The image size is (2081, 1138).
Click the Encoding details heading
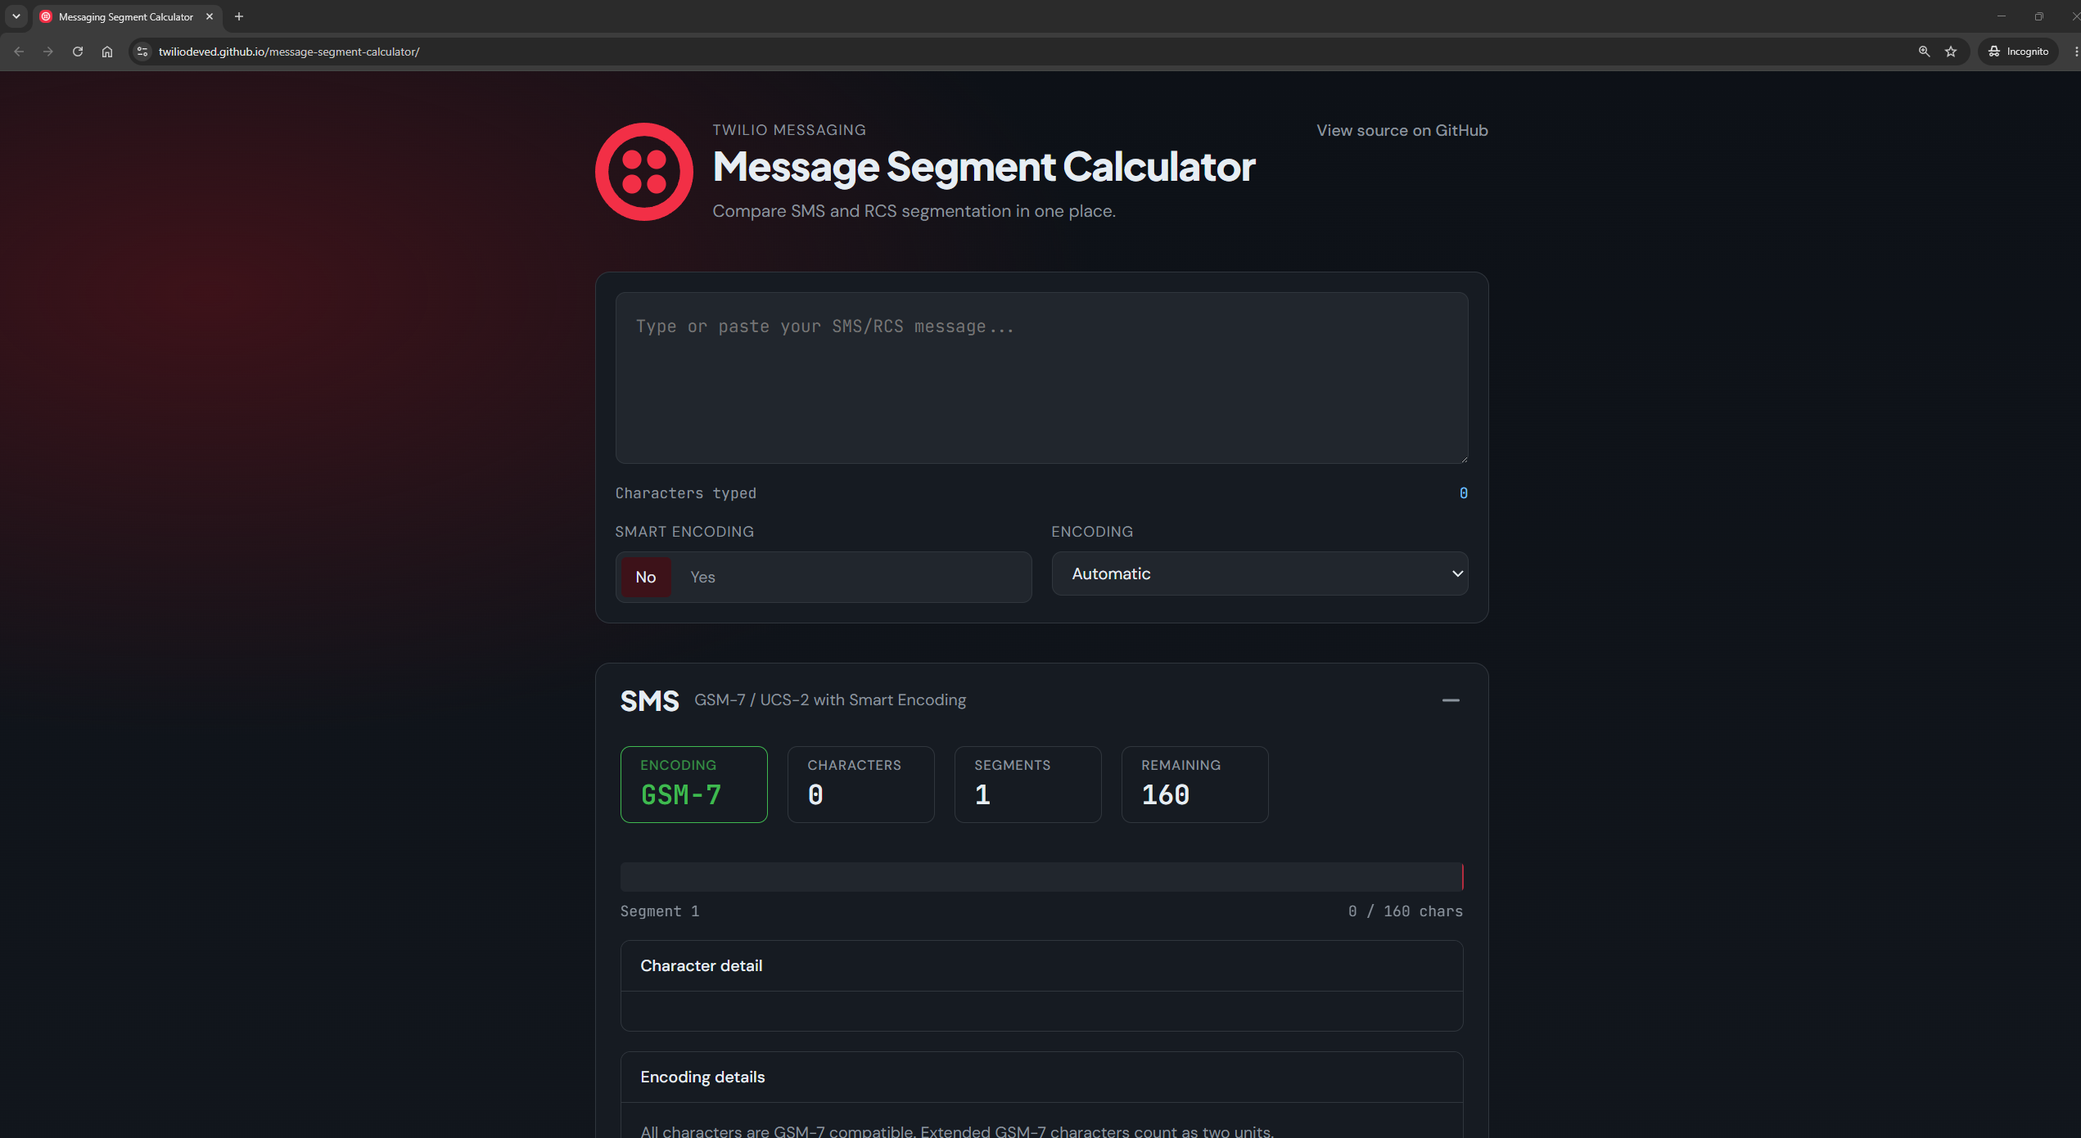click(x=702, y=1077)
